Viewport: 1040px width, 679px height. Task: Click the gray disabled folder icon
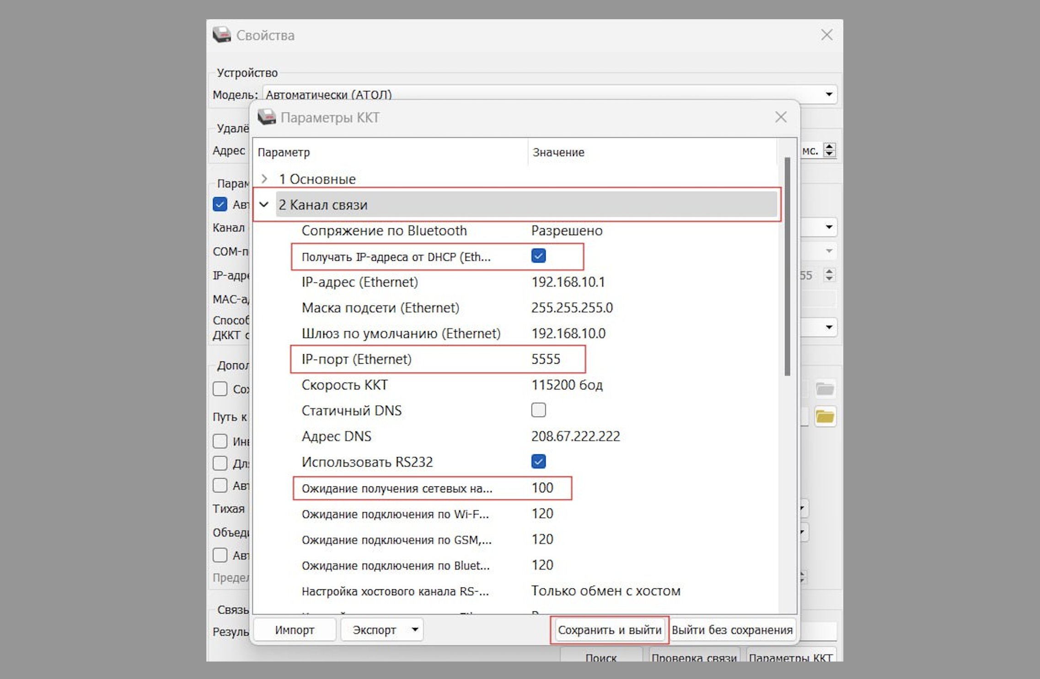pyautogui.click(x=825, y=389)
